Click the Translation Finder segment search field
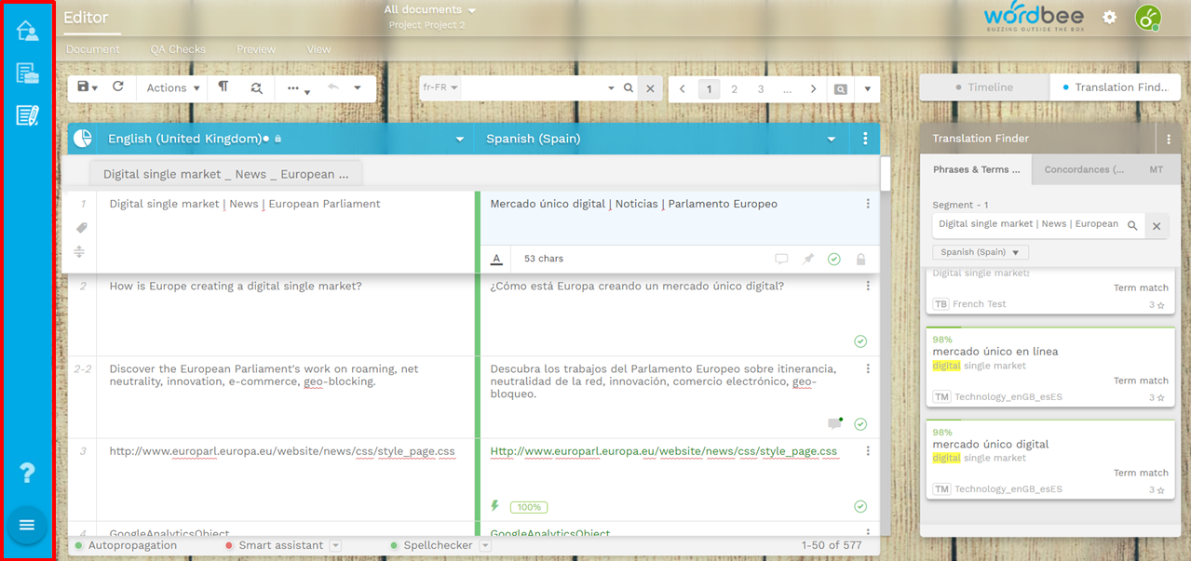Screen dimensions: 1191x561 (x=1028, y=224)
